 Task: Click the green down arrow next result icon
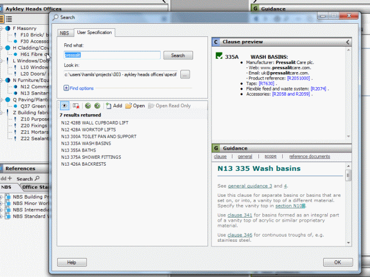pos(97,106)
